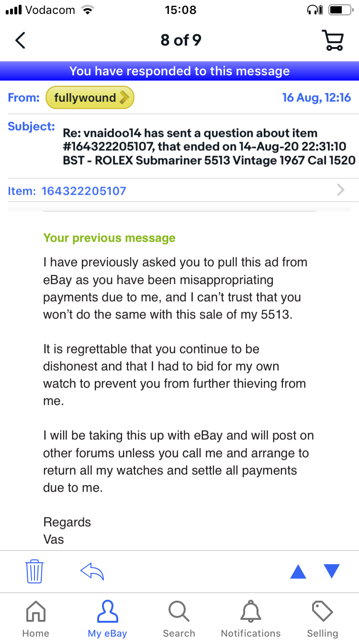
Task: Delete message with trash icon
Action: [x=34, y=571]
